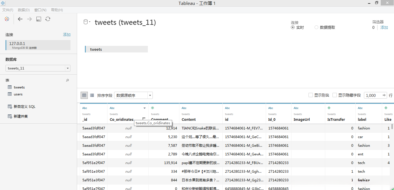
Task: Click the Abc type icon of Content column
Action: click(184, 108)
